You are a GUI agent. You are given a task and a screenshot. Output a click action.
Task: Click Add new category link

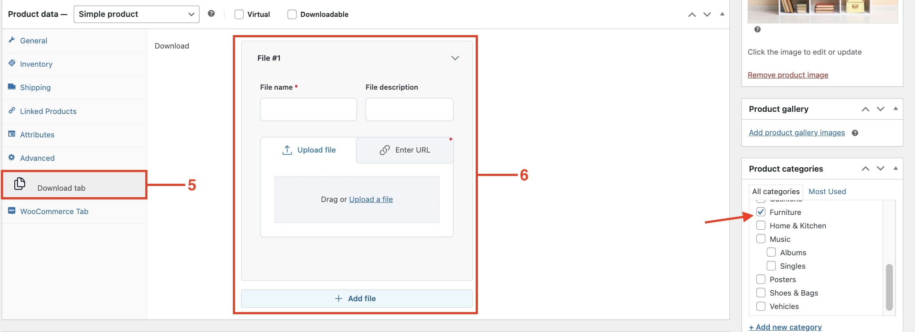click(x=785, y=327)
